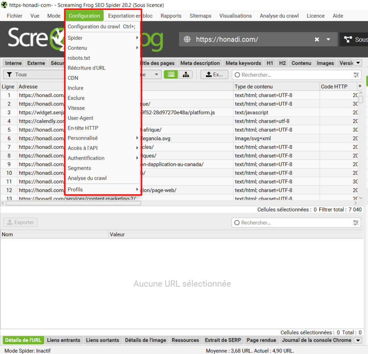Select Segments menu entry
Screen dimensions: 368x354
tap(103, 168)
